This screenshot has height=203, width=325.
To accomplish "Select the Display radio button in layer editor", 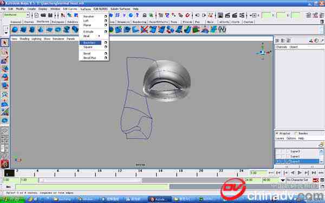I will coord(277,133).
